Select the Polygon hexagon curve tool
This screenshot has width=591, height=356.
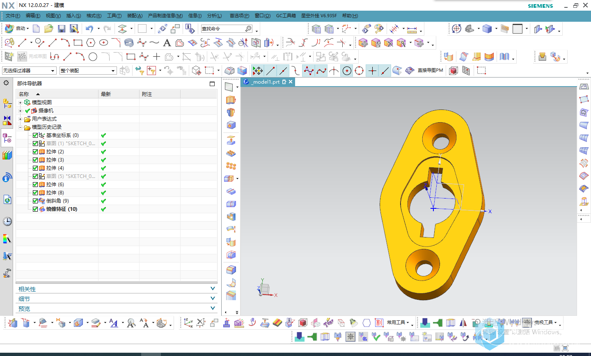tap(91, 43)
